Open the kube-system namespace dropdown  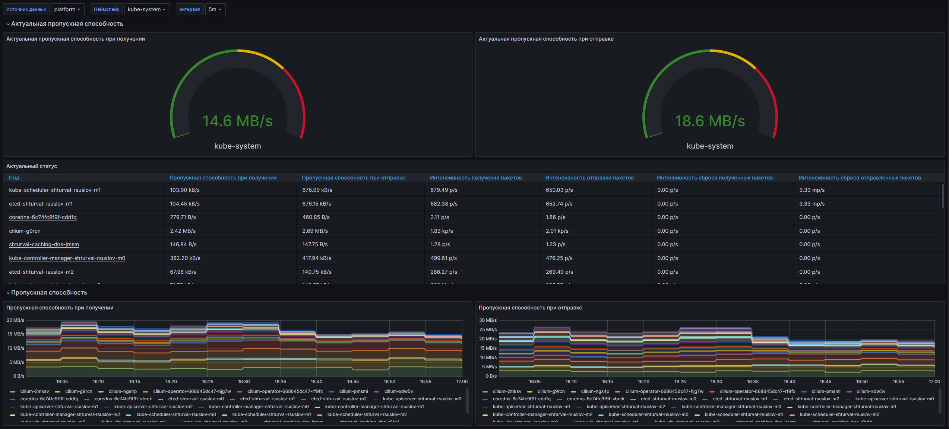(146, 9)
